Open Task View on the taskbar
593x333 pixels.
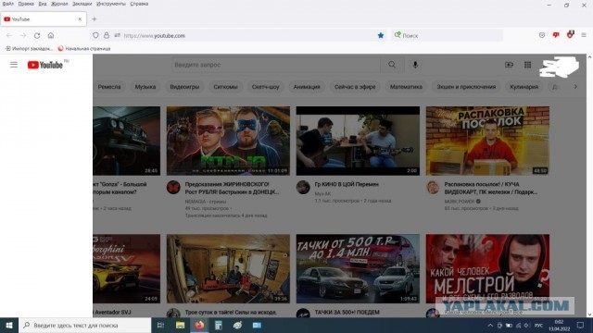pyautogui.click(x=160, y=325)
